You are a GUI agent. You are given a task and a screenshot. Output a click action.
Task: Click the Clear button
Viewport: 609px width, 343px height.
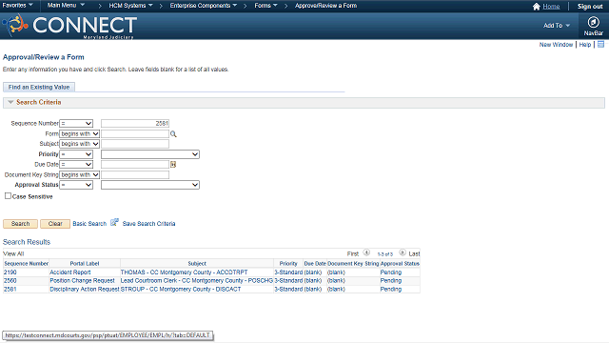pos(55,224)
